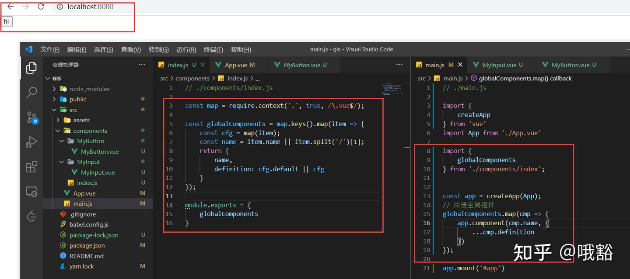
Task: Collapse the components folder
Action: [x=57, y=131]
